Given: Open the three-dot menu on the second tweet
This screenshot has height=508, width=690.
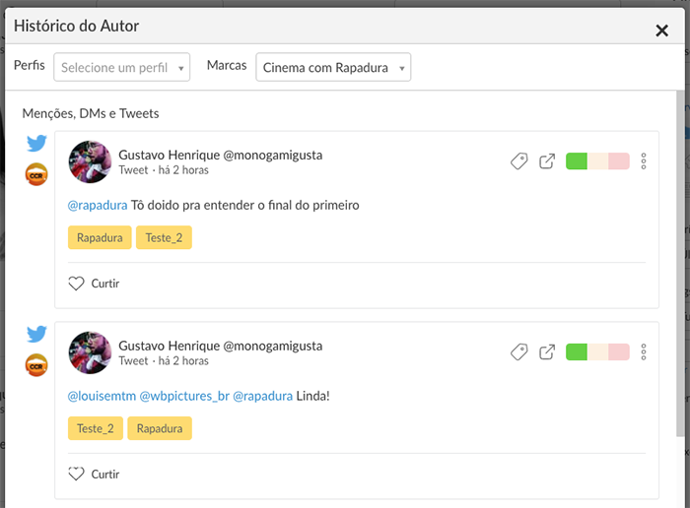Looking at the screenshot, I should tap(644, 351).
